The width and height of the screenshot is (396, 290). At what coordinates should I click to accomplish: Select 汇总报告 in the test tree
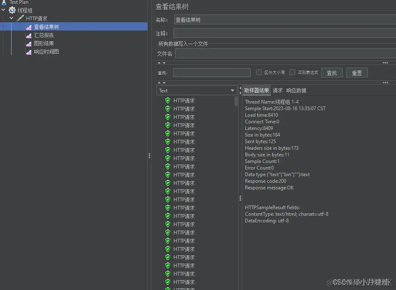pos(44,35)
